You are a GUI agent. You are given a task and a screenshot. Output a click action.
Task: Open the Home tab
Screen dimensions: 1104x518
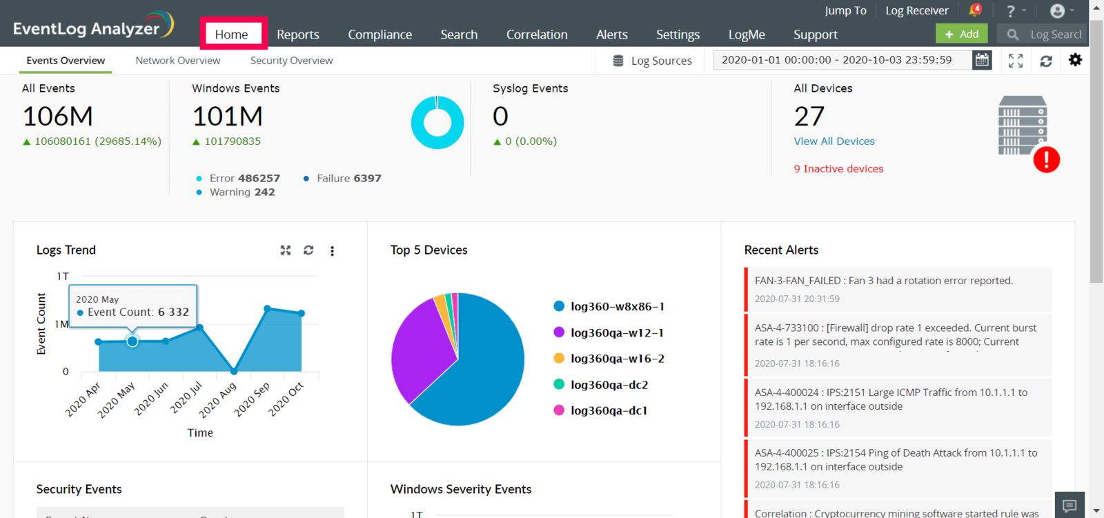231,34
